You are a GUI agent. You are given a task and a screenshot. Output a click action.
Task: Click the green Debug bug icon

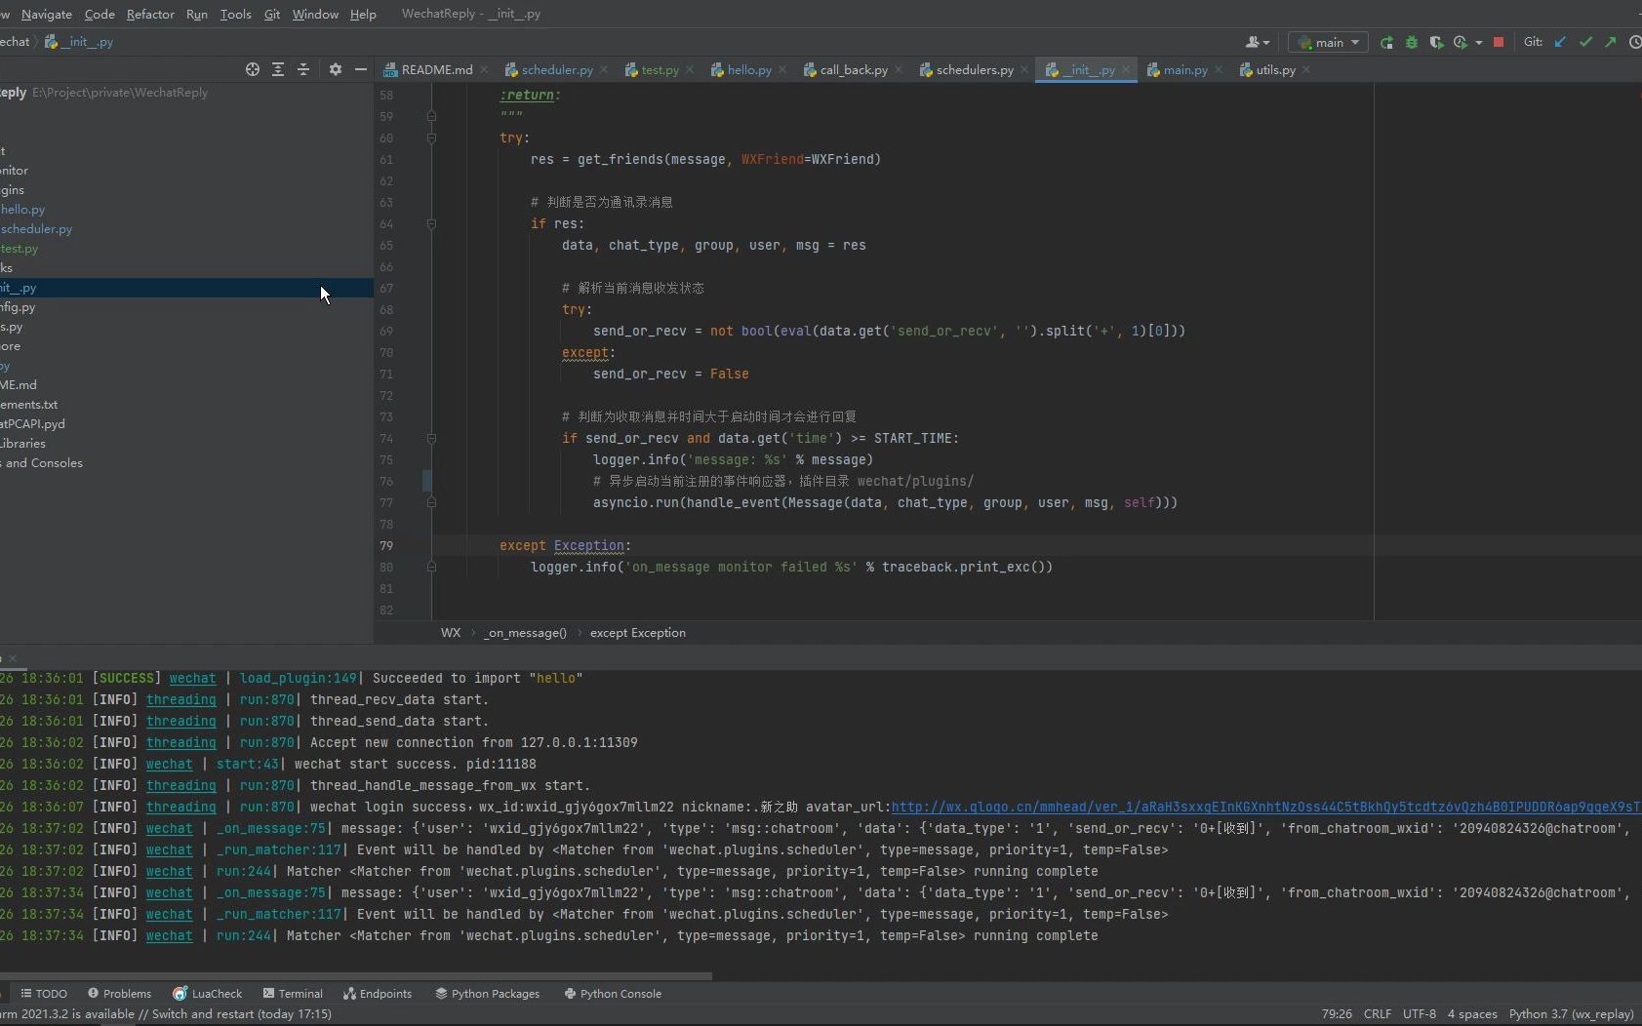tap(1411, 42)
